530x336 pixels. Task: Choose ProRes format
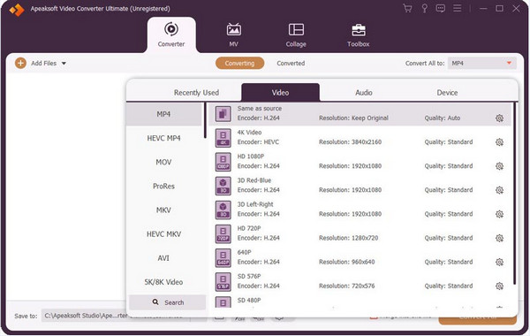coord(164,186)
